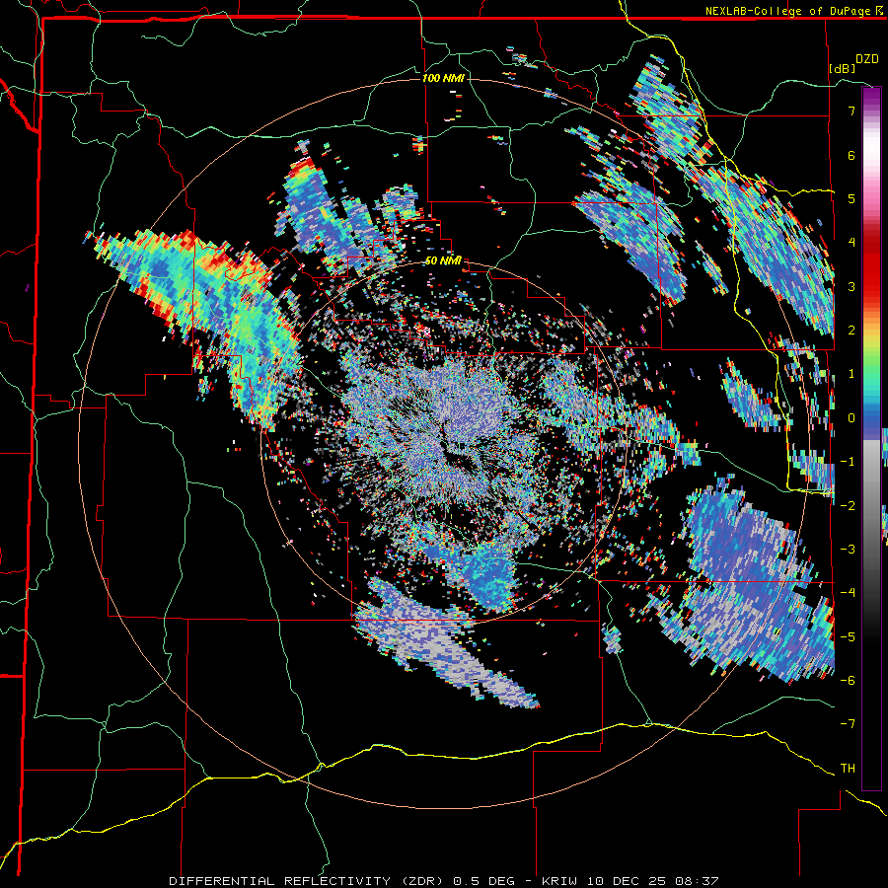888x888 pixels.
Task: Click the "50 NMI" range ring label
Action: click(x=443, y=260)
